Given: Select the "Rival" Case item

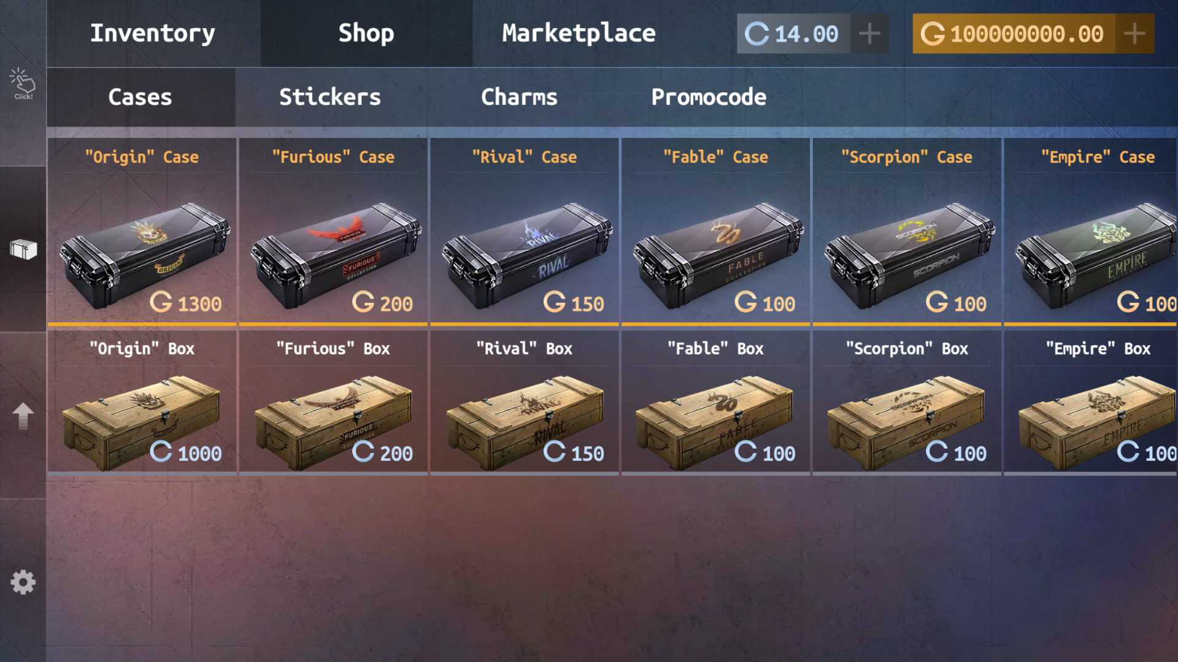Looking at the screenshot, I should [525, 231].
